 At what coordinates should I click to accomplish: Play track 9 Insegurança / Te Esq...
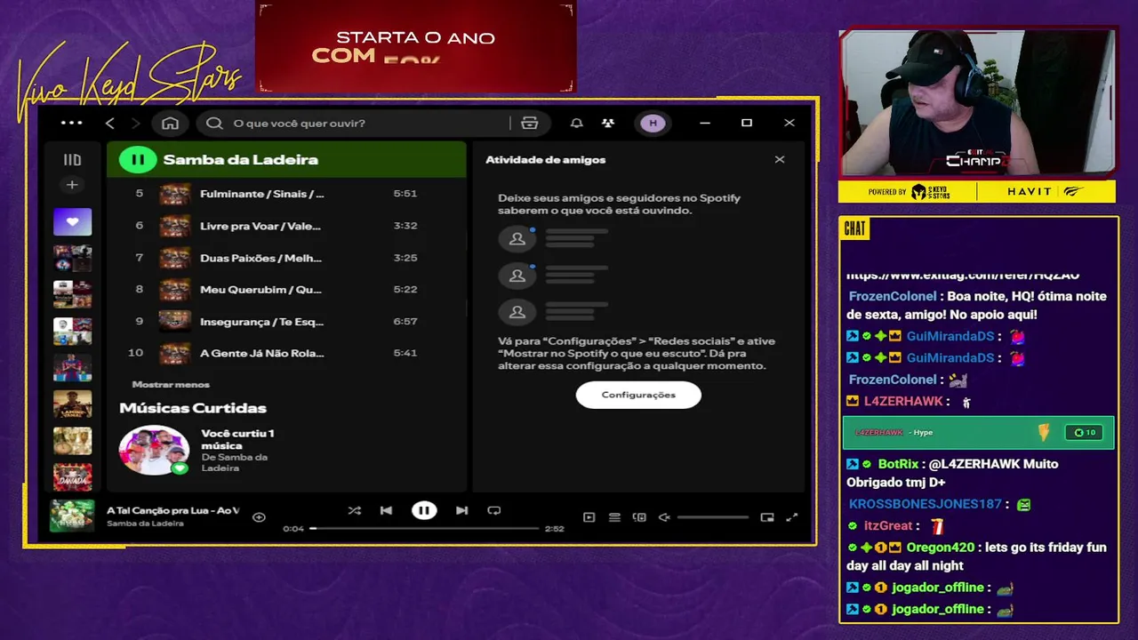click(x=287, y=321)
